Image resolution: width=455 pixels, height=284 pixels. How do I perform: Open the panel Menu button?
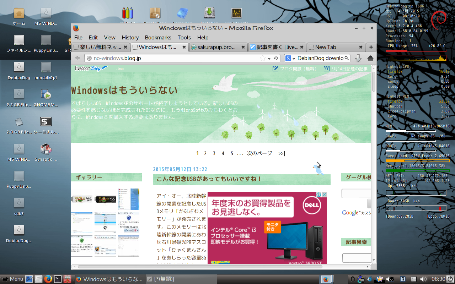[x=12, y=279]
